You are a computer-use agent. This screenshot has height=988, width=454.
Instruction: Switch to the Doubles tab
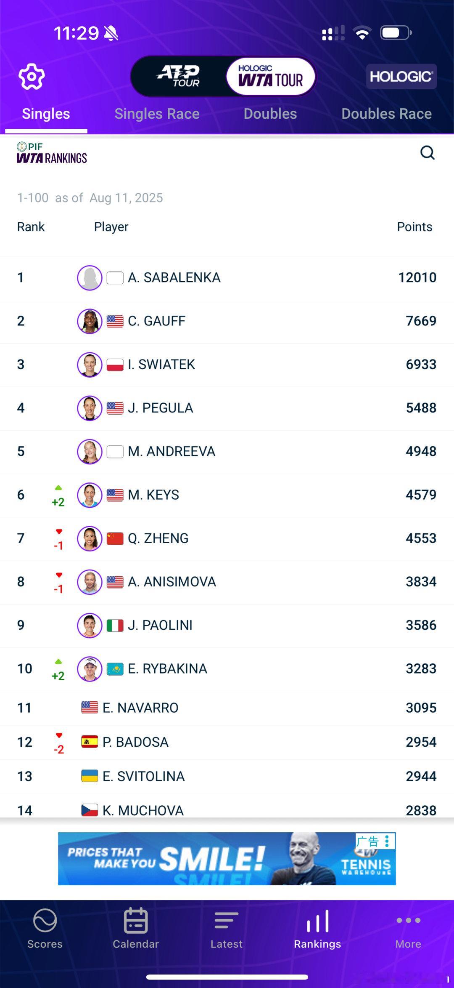270,114
